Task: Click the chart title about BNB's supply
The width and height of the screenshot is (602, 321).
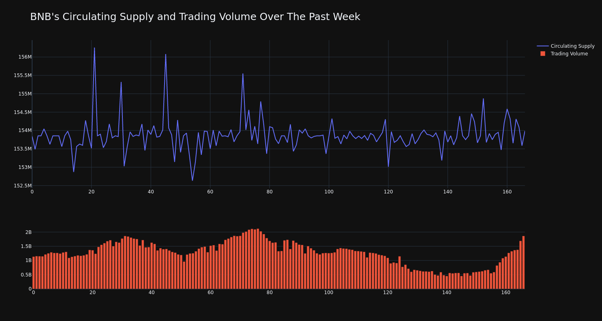Action: pyautogui.click(x=195, y=17)
